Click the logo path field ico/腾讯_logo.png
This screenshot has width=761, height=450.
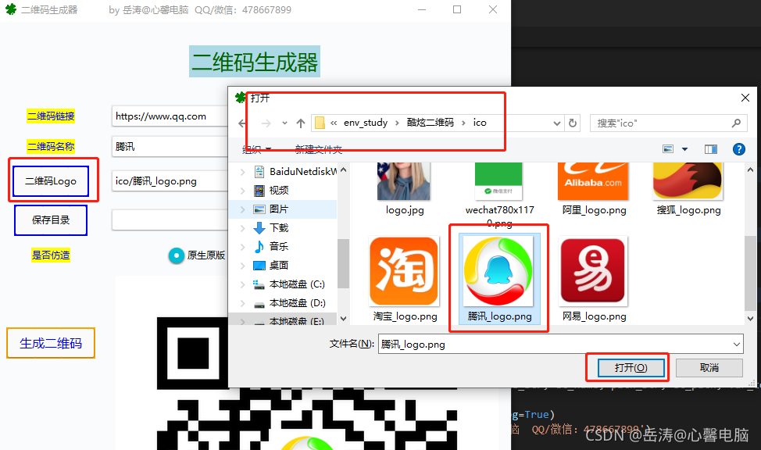coord(170,181)
